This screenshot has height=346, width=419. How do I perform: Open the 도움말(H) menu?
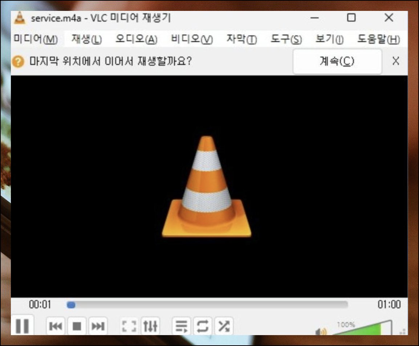[379, 39]
